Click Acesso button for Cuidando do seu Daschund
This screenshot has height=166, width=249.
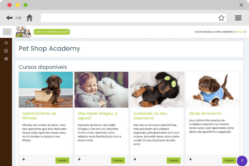pyautogui.click(x=173, y=161)
